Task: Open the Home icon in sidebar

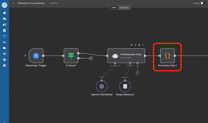Action: (4, 13)
